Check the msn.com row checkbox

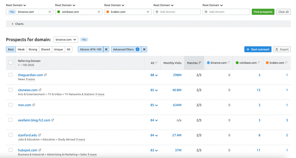pos(11,105)
